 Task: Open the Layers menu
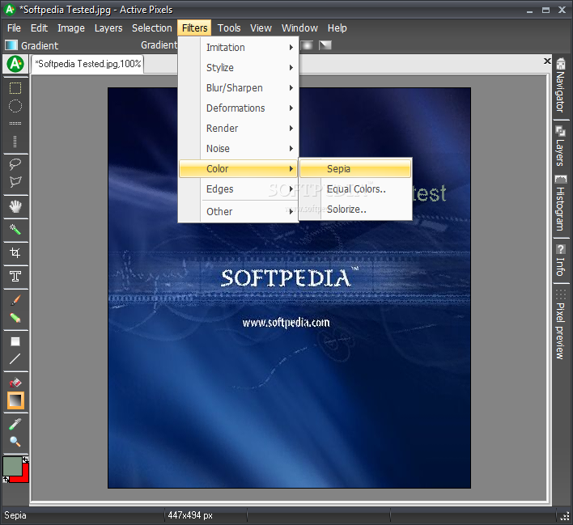point(108,28)
